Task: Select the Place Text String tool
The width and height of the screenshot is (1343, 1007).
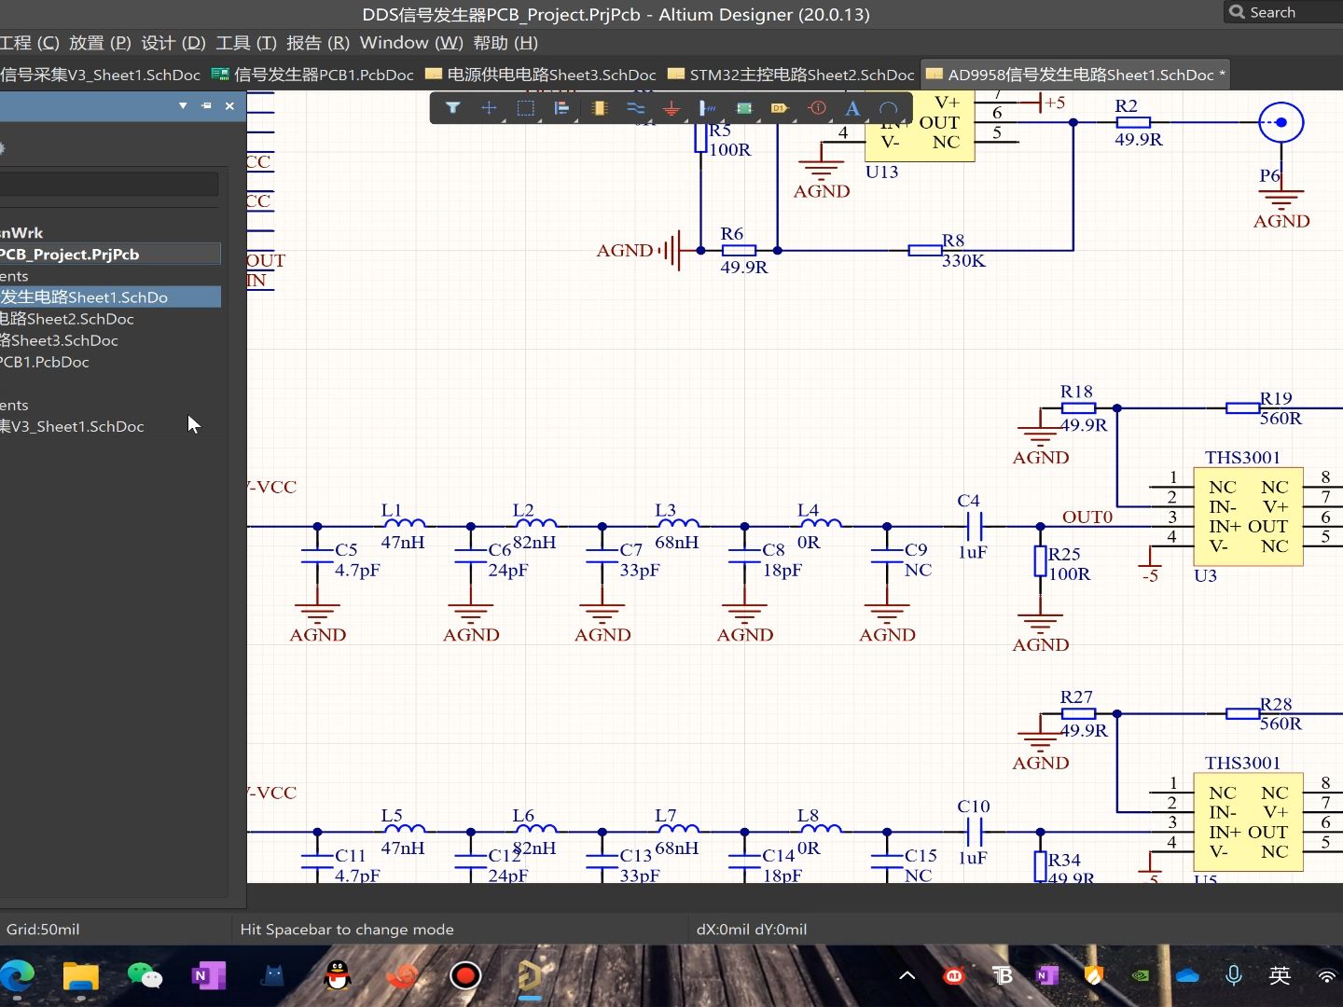Action: [x=852, y=108]
